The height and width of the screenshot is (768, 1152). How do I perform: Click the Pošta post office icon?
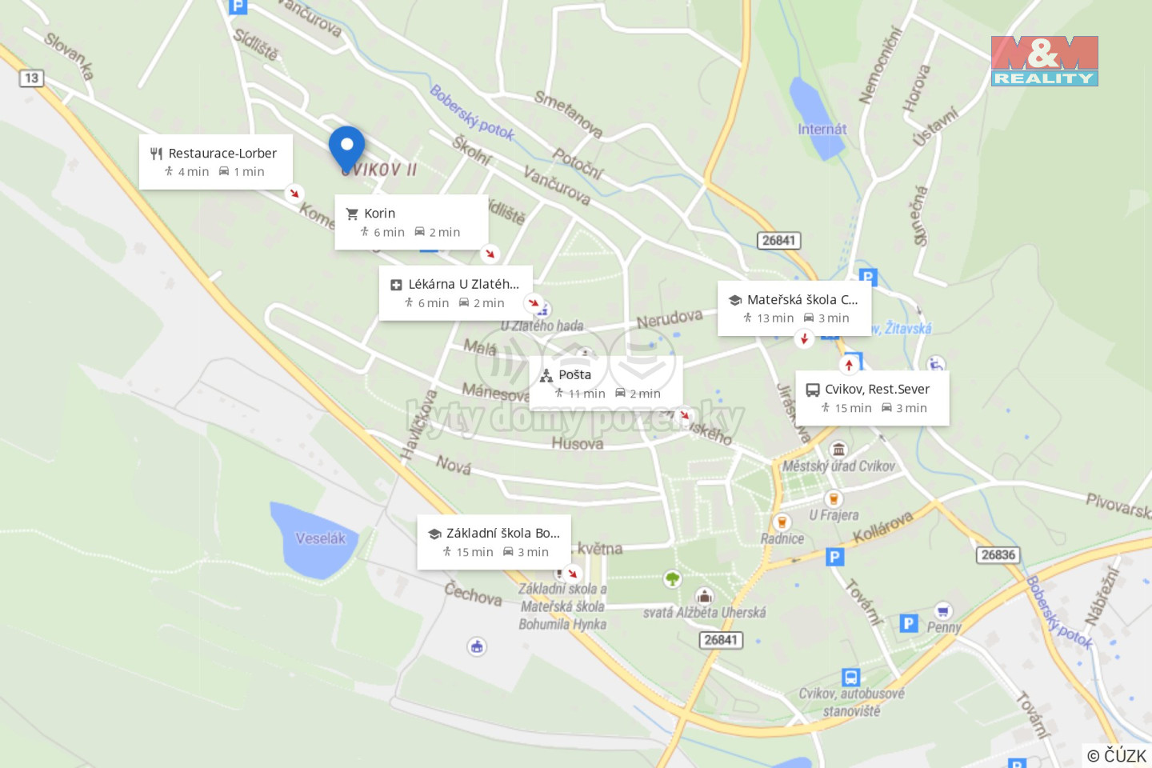coord(546,375)
